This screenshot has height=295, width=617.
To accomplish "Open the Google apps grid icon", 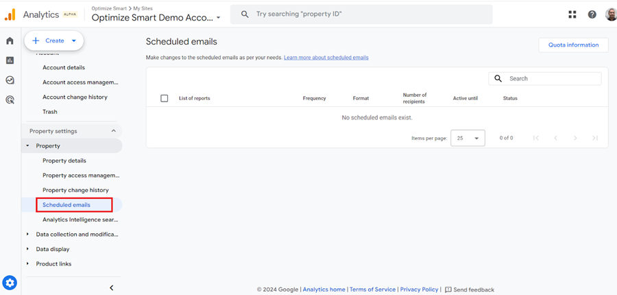I will coord(572,14).
